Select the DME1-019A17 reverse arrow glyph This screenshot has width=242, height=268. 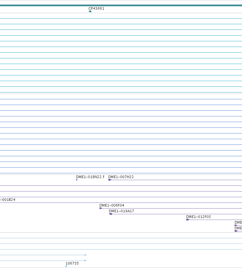coord(111,214)
